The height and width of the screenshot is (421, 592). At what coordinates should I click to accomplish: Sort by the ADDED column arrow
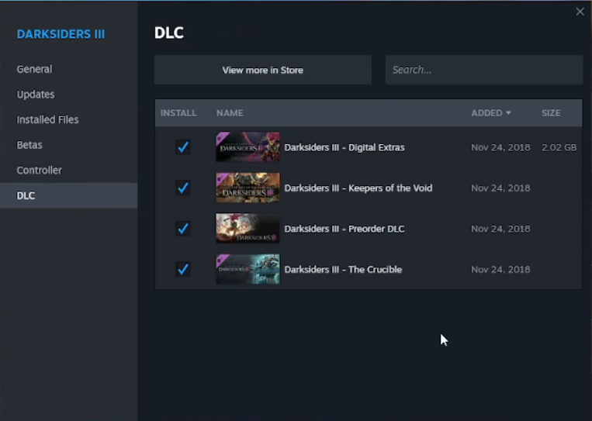click(508, 112)
